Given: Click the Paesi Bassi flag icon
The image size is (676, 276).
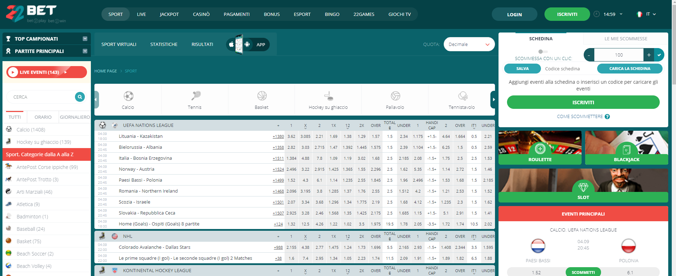Looking at the screenshot, I should (x=538, y=246).
